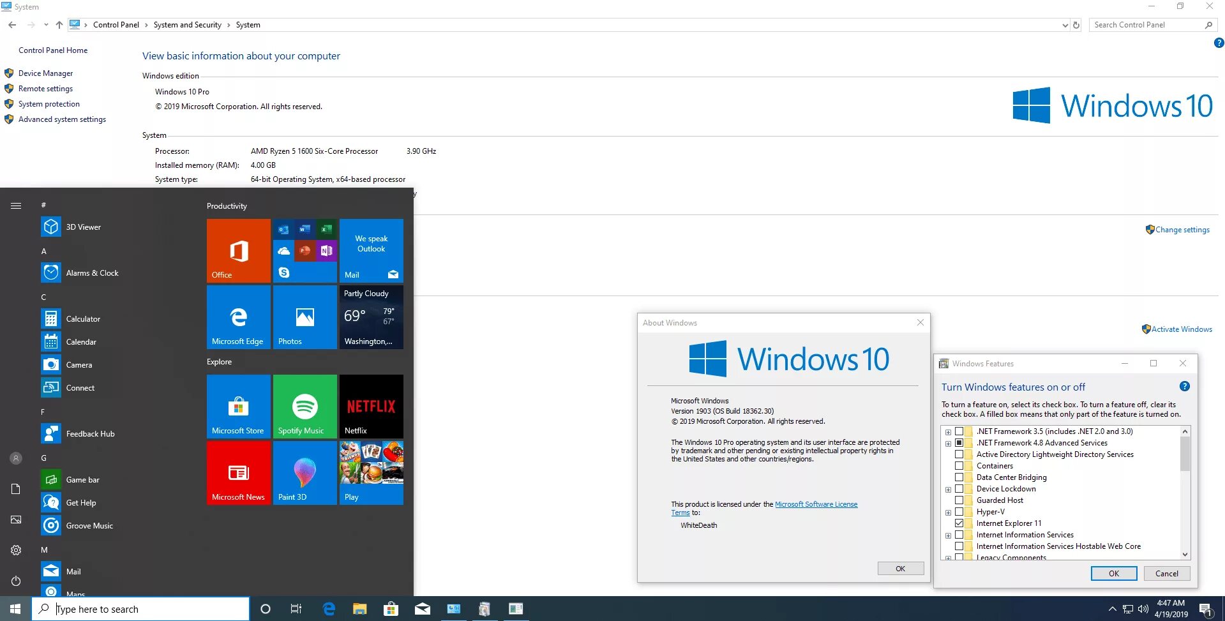
Task: Open Control Panel Home
Action: pos(53,50)
